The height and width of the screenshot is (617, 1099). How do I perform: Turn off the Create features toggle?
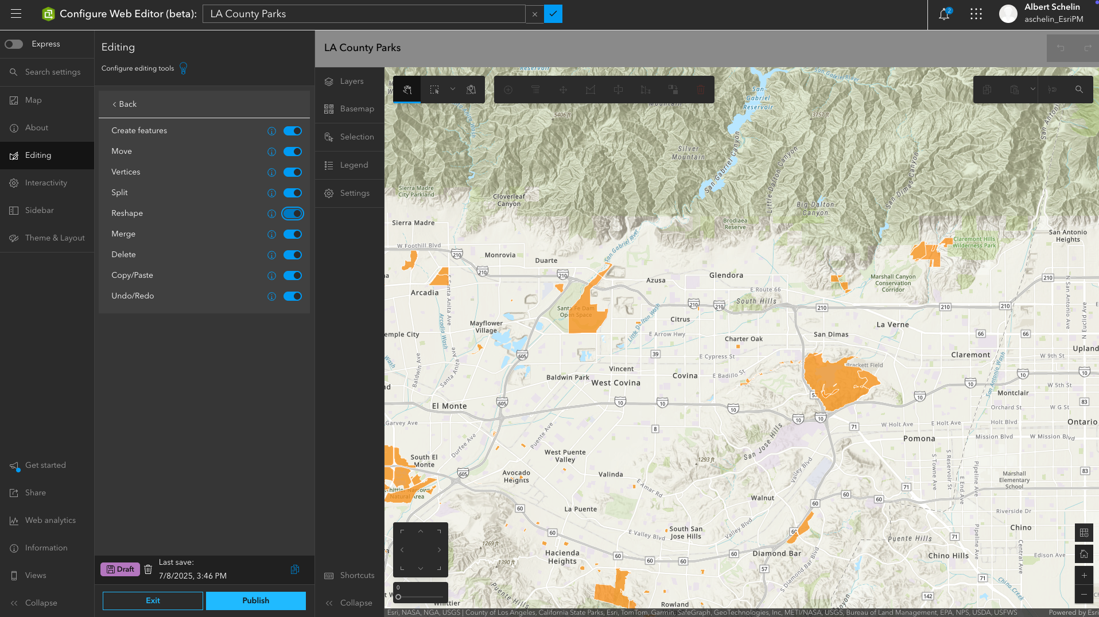(292, 131)
